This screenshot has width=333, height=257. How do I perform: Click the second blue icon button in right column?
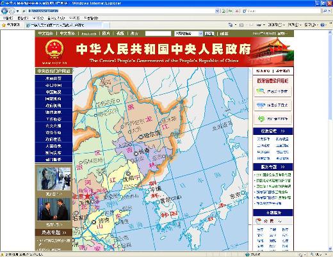pos(273,105)
